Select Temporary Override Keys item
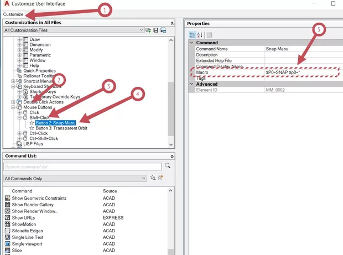This screenshot has height=255, width=343. tap(55, 97)
